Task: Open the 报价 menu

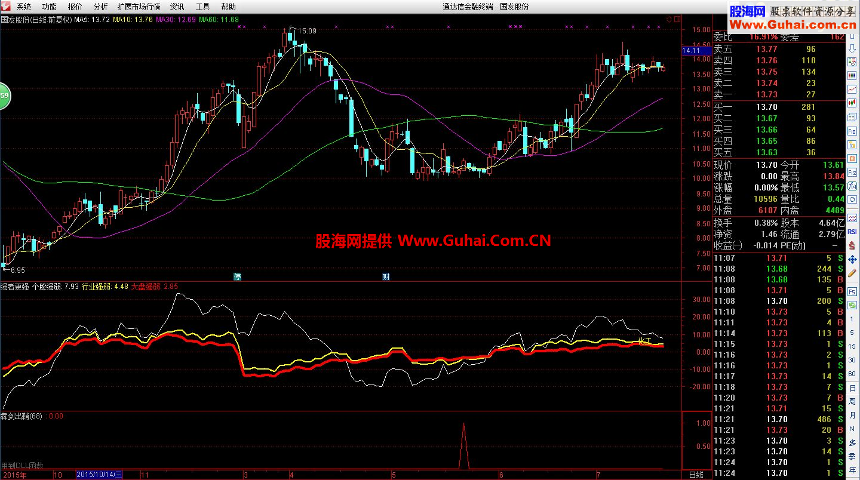Action: click(75, 7)
